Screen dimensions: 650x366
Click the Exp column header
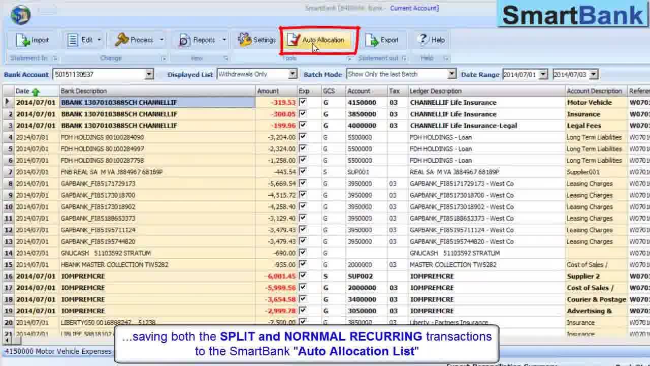pyautogui.click(x=309, y=91)
